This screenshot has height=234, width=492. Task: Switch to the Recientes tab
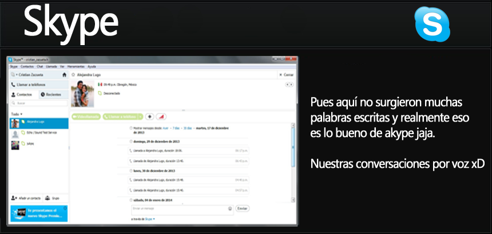[53, 95]
